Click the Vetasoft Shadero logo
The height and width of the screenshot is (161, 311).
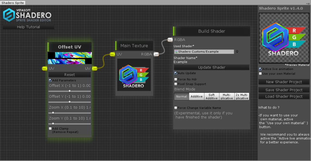click(27, 15)
